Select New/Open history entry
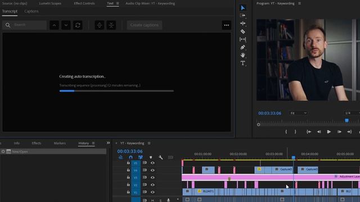This screenshot has width=360, height=202. 53,151
